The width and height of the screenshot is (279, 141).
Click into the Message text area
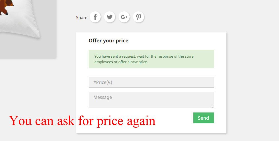pos(151,100)
